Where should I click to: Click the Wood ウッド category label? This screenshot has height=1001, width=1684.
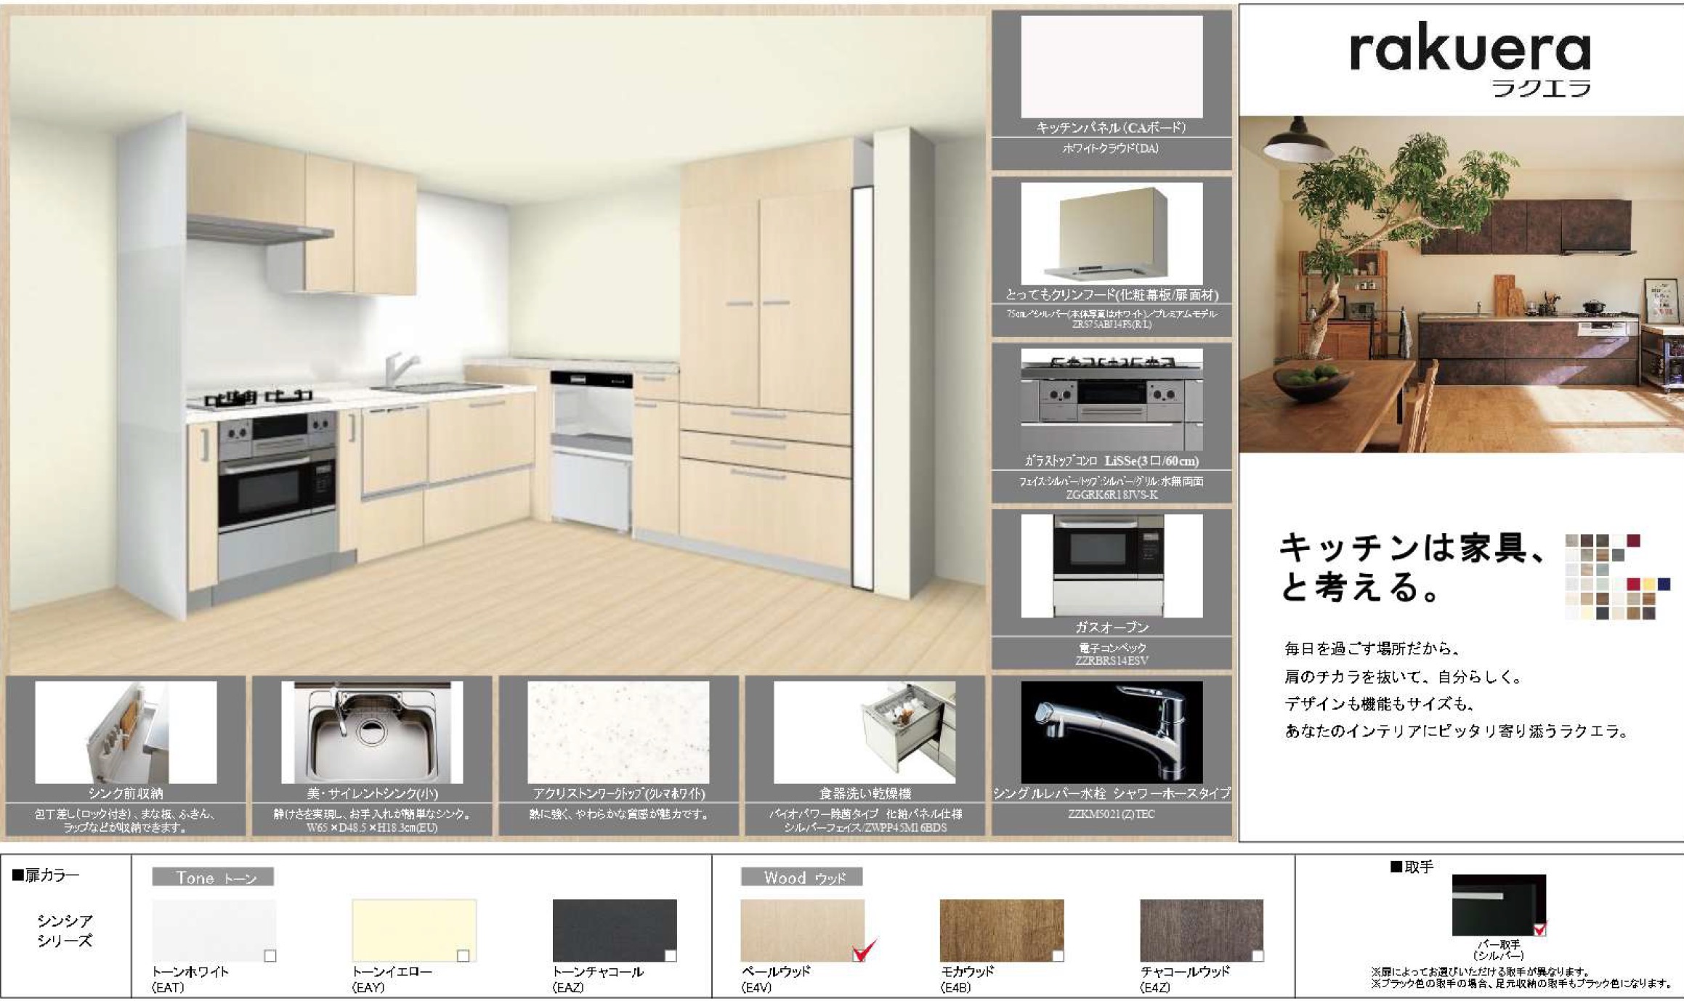[x=801, y=877]
